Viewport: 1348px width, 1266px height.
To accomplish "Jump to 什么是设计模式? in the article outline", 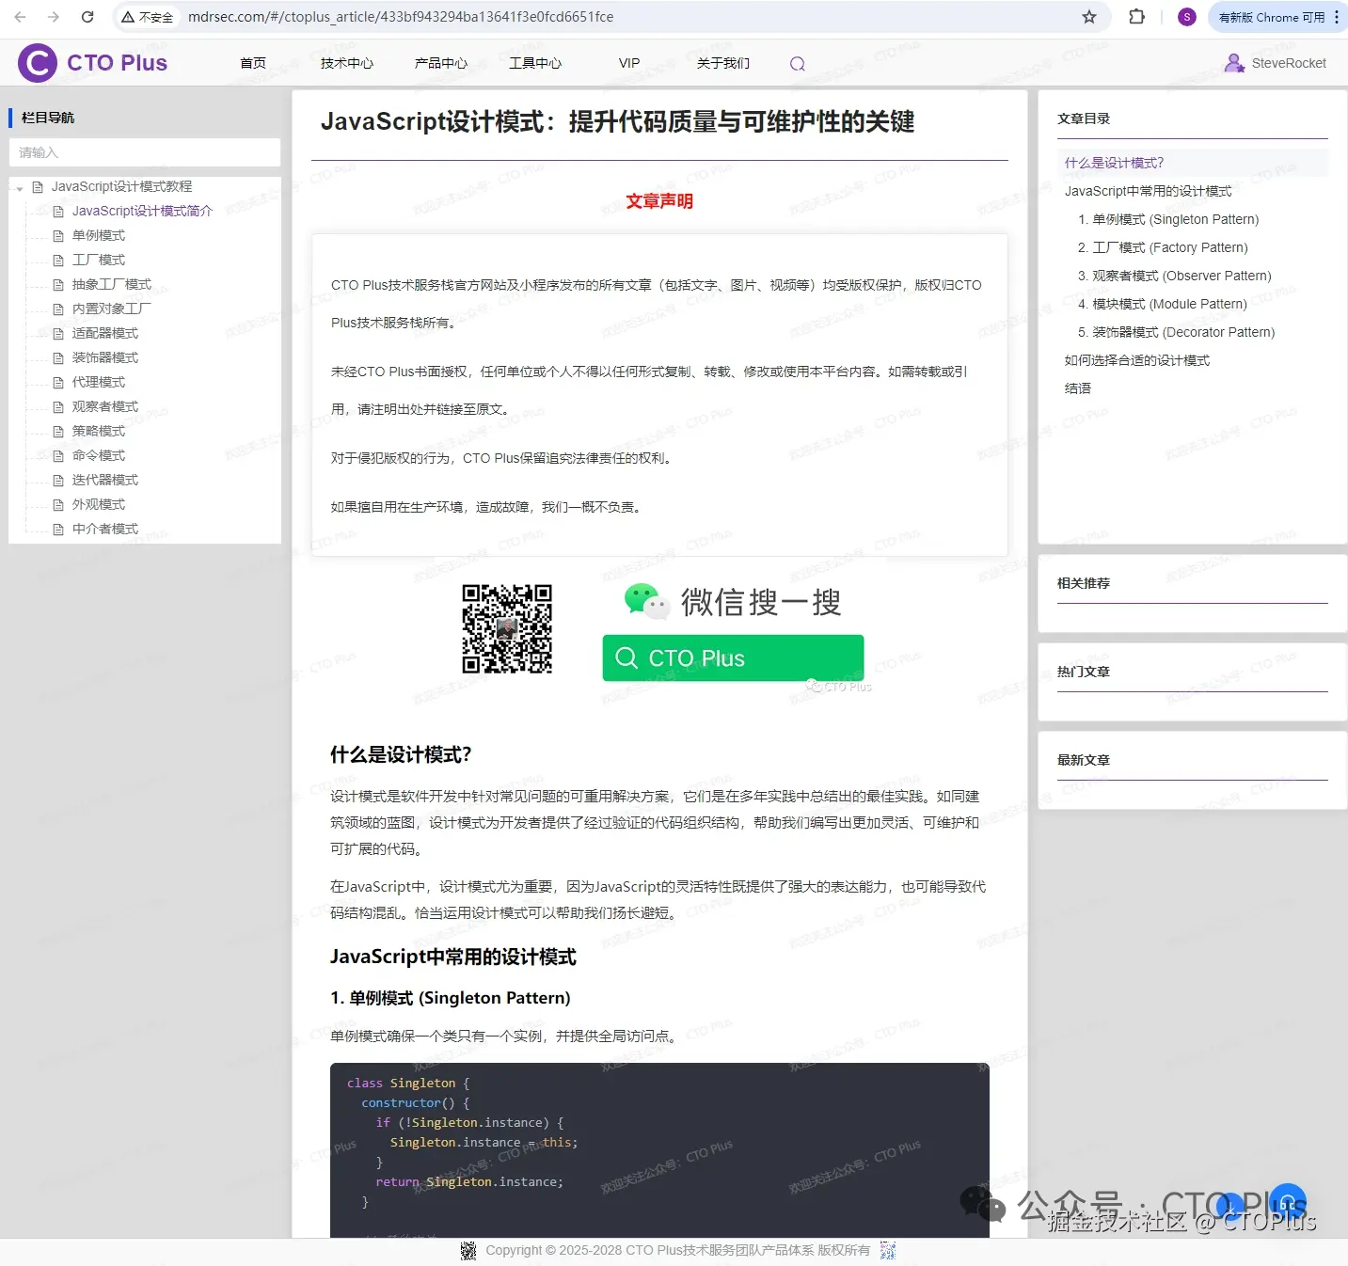I will coord(1114,162).
